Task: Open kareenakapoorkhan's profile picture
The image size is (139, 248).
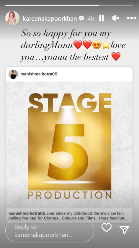Action: (x=12, y=18)
